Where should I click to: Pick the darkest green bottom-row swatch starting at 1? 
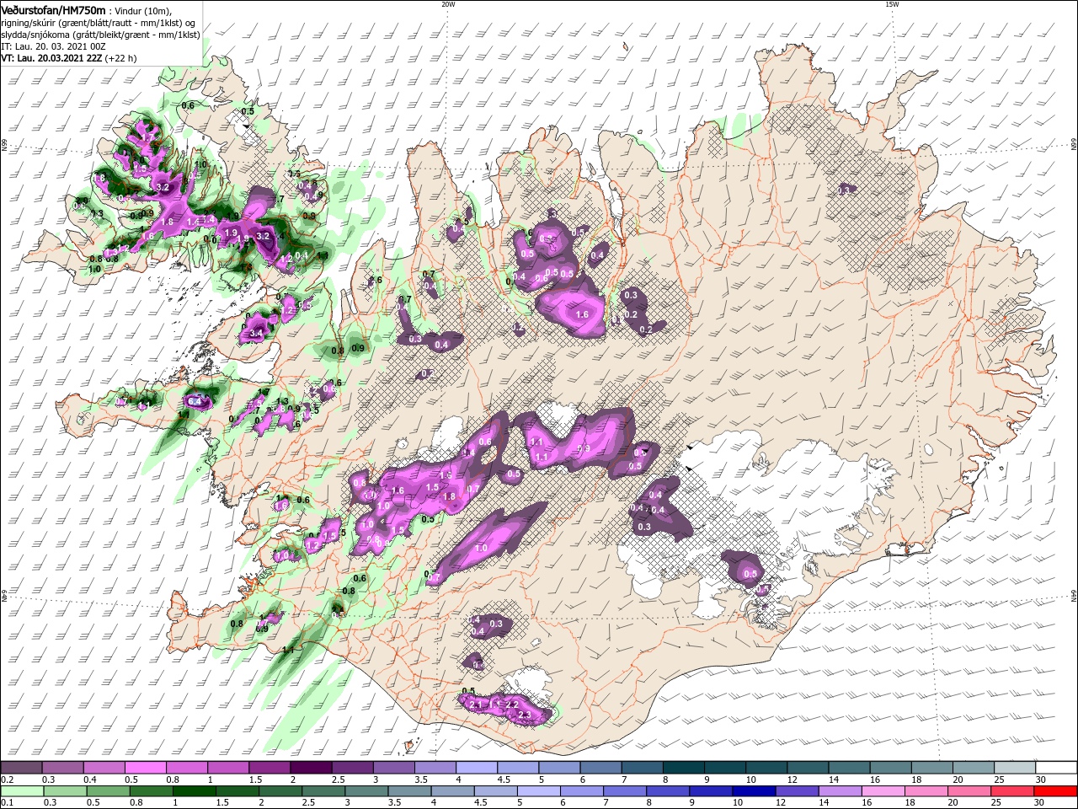(x=194, y=790)
